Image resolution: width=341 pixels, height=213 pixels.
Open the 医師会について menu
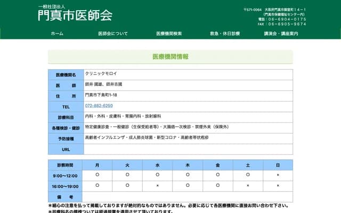tap(113, 34)
